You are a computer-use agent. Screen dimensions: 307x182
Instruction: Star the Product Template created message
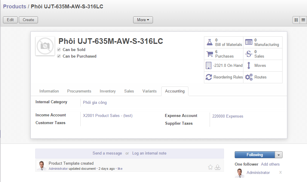click(x=210, y=167)
